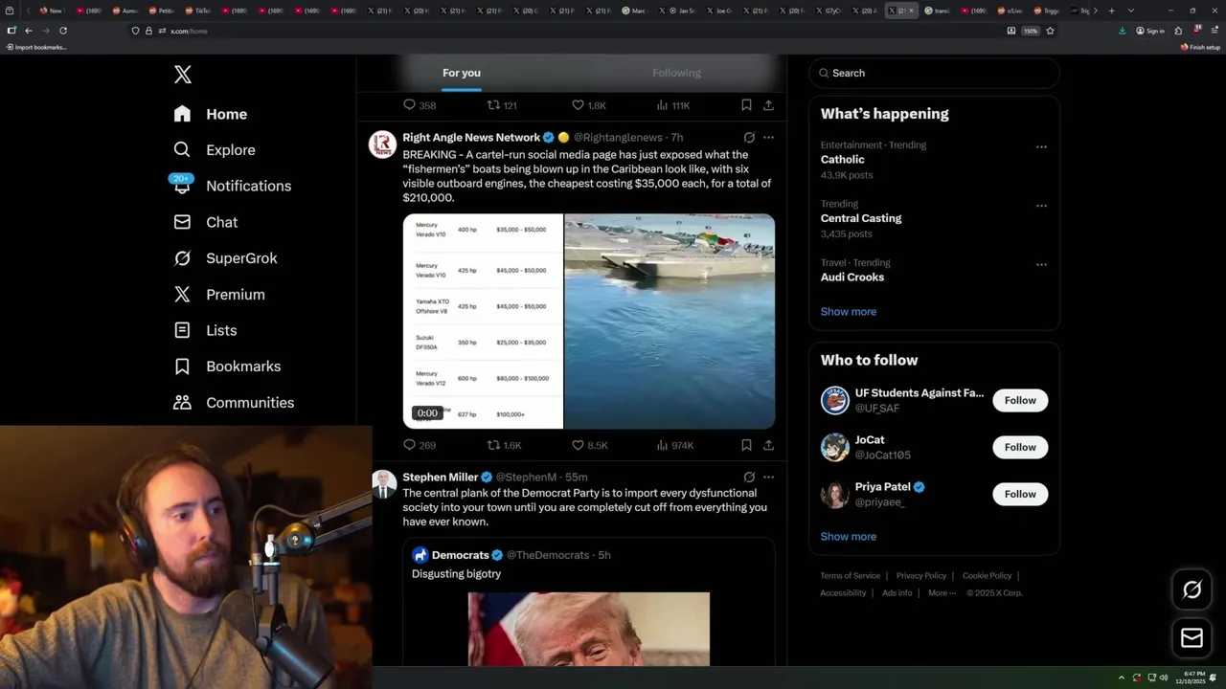Open more options for Catholic trend
This screenshot has width=1226, height=689.
click(x=1041, y=147)
